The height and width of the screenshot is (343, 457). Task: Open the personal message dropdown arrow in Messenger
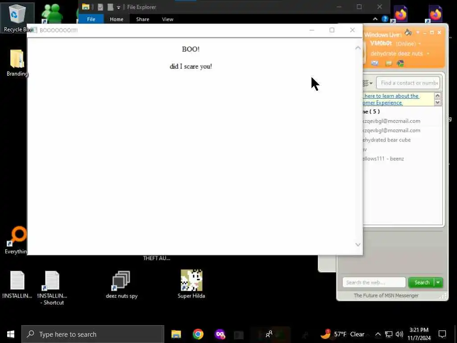[x=428, y=54]
